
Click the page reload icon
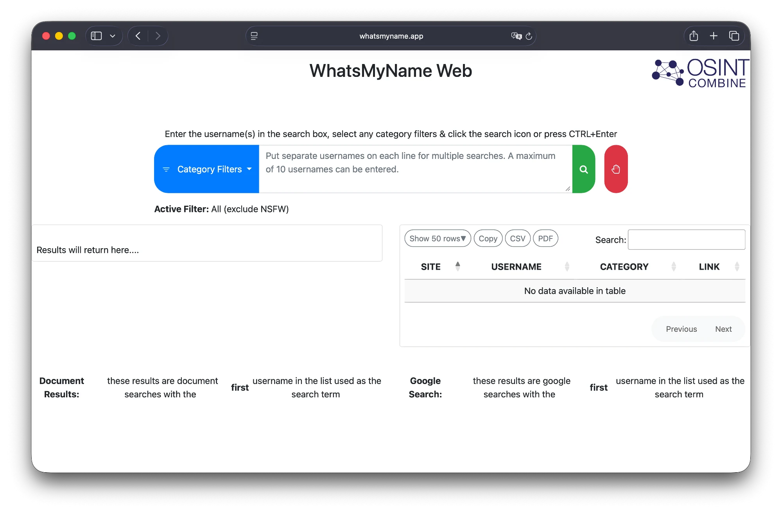(529, 36)
